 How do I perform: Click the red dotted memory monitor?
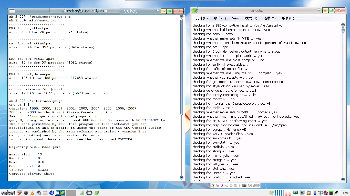(x=287, y=193)
